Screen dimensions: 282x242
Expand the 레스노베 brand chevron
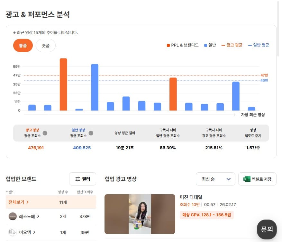[38, 216]
